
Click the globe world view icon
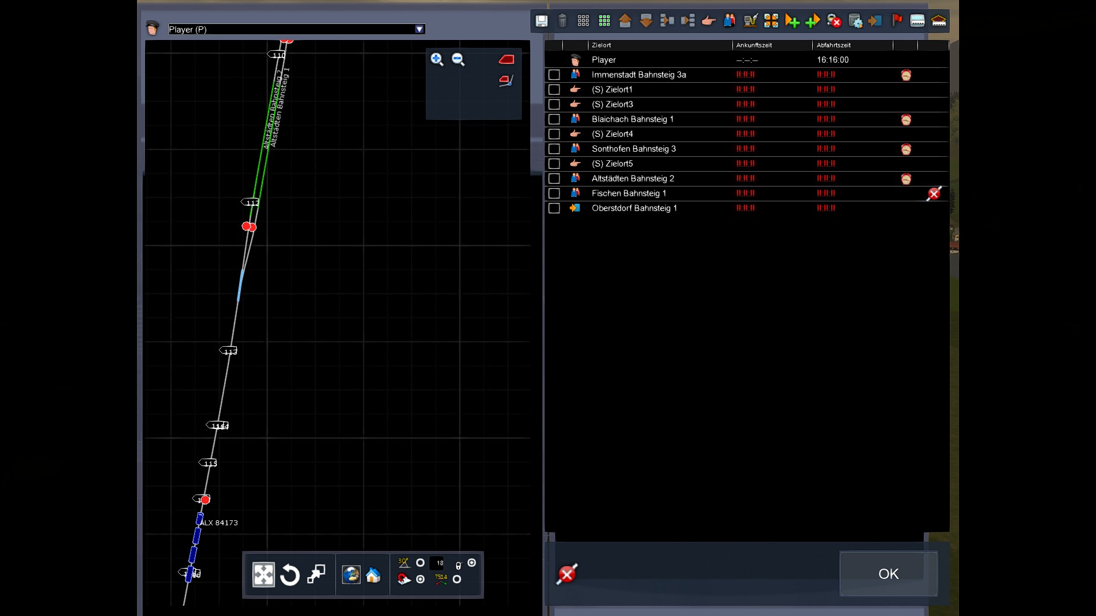click(351, 574)
